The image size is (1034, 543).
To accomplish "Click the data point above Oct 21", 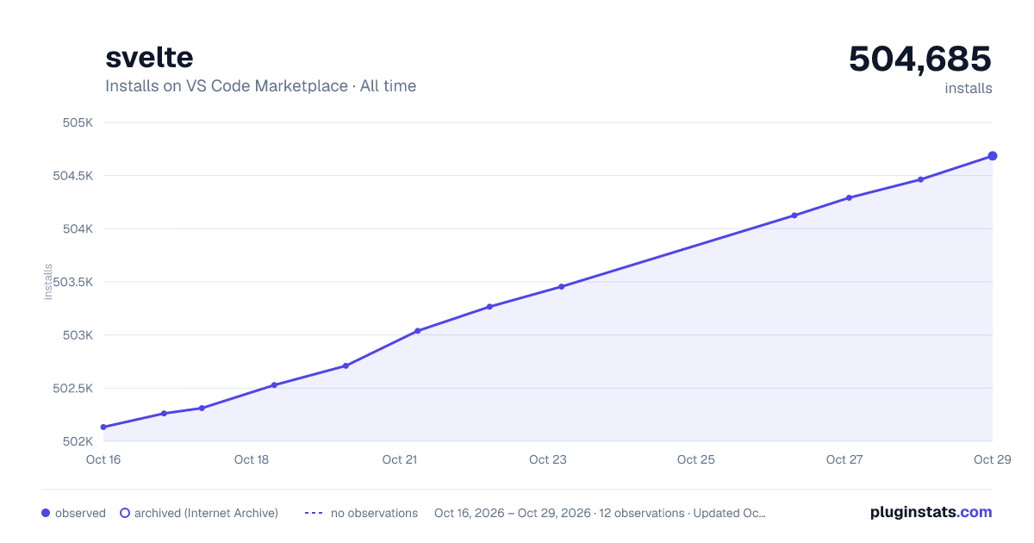I will tap(418, 331).
